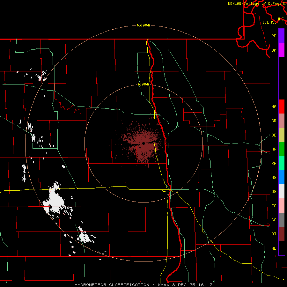Click the radar site center dot
This screenshot has width=287, height=287.
click(143, 143)
